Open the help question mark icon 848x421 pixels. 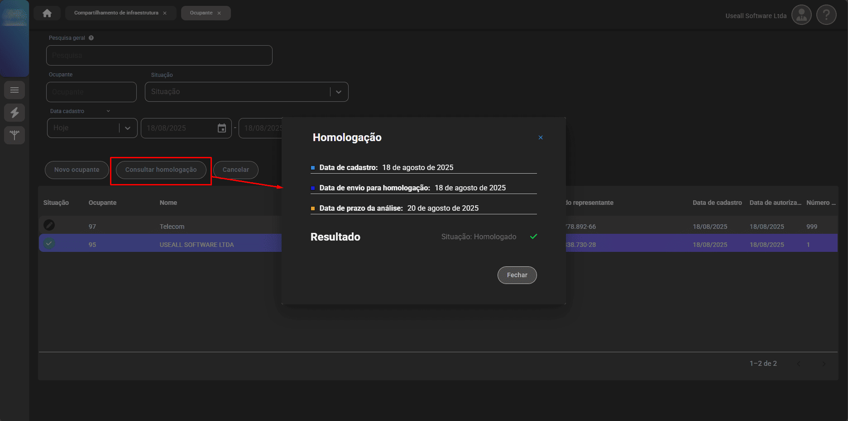tap(826, 15)
